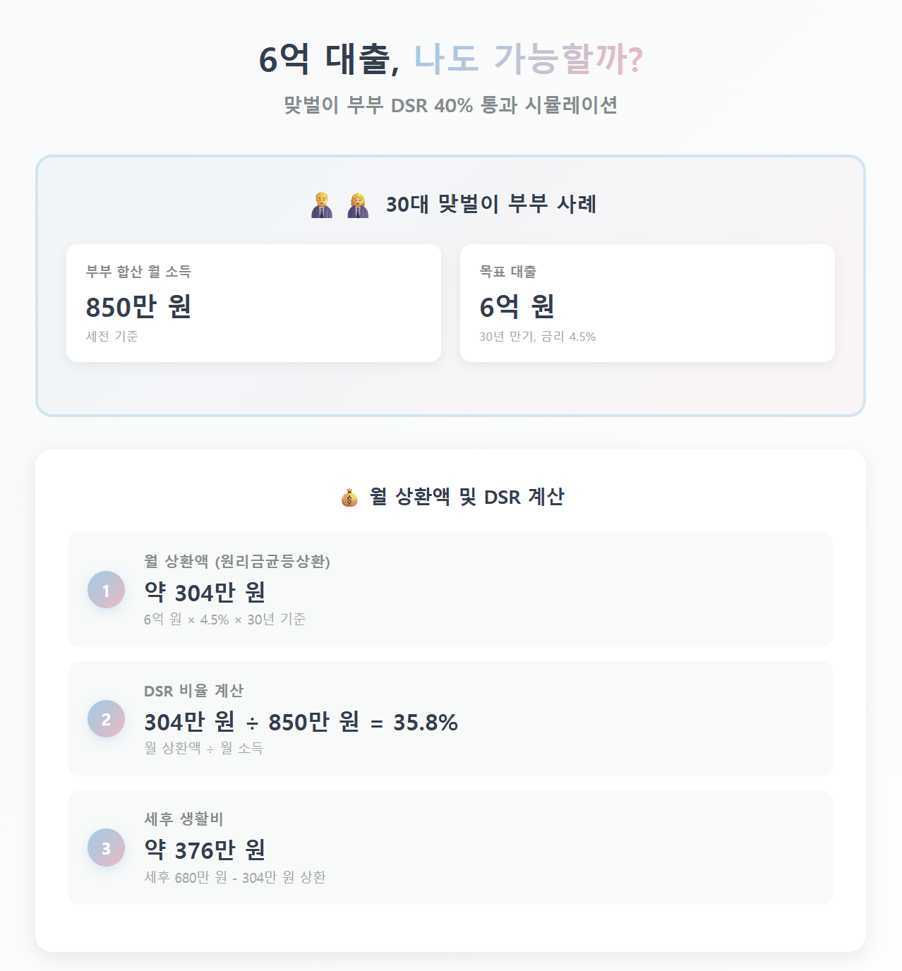This screenshot has height=971, width=902.
Task: Click '30년 만기, 금리 4.5%' loan terms text
Action: (x=537, y=337)
